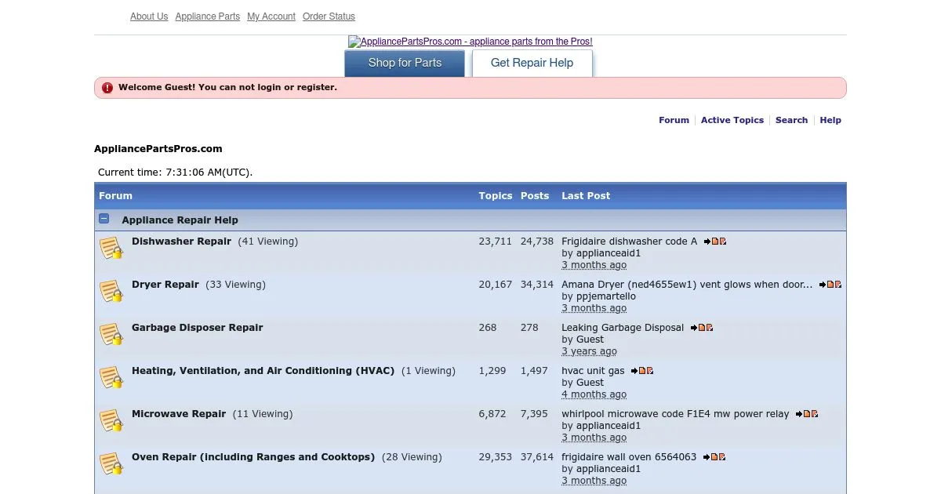
Task: Click HVAC posts count 1,497
Action: [x=534, y=371]
